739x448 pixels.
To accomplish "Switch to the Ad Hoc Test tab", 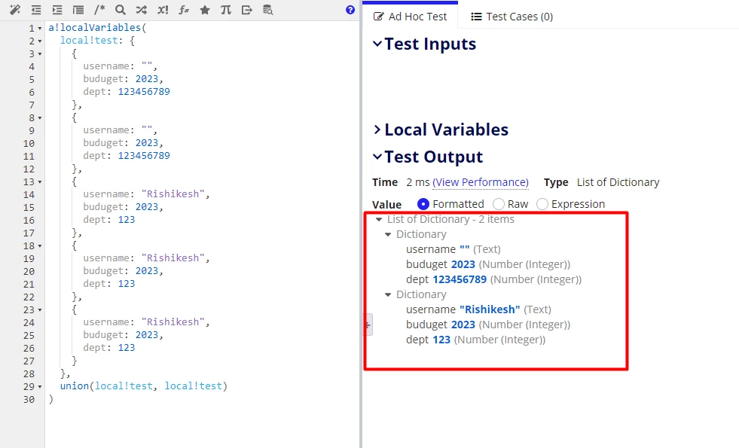I will (410, 17).
